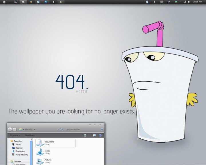
Task: Click the bright blue bookmark-shaped taskbar icon
Action: [x=46, y=2]
